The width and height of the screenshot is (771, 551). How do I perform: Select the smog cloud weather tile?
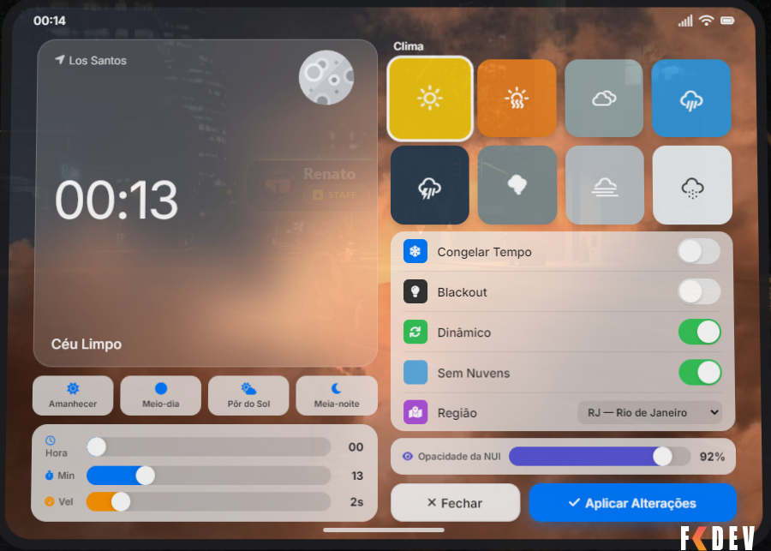(517, 185)
